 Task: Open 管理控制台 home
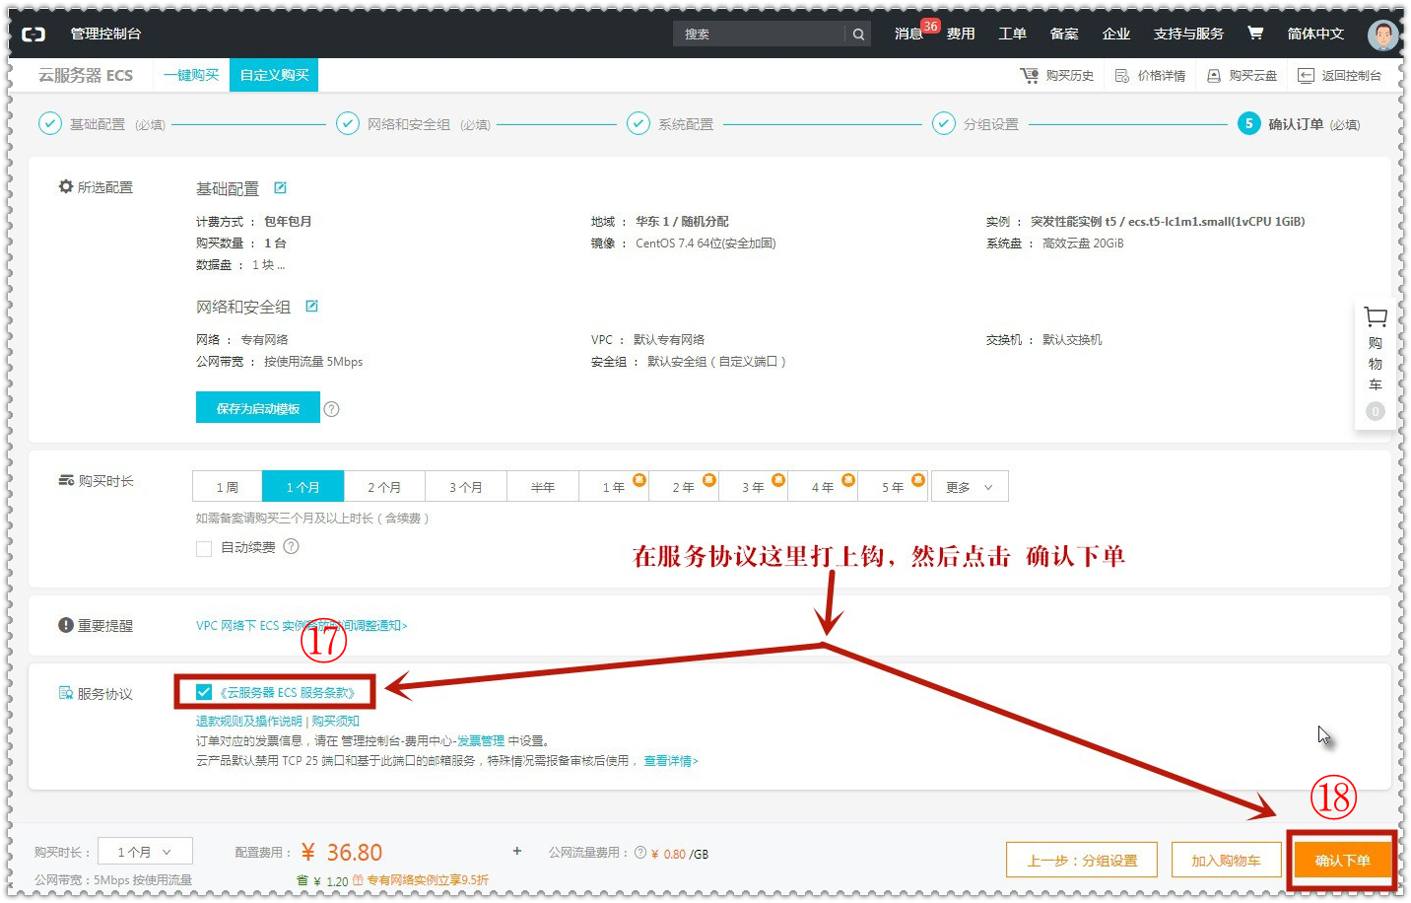105,34
